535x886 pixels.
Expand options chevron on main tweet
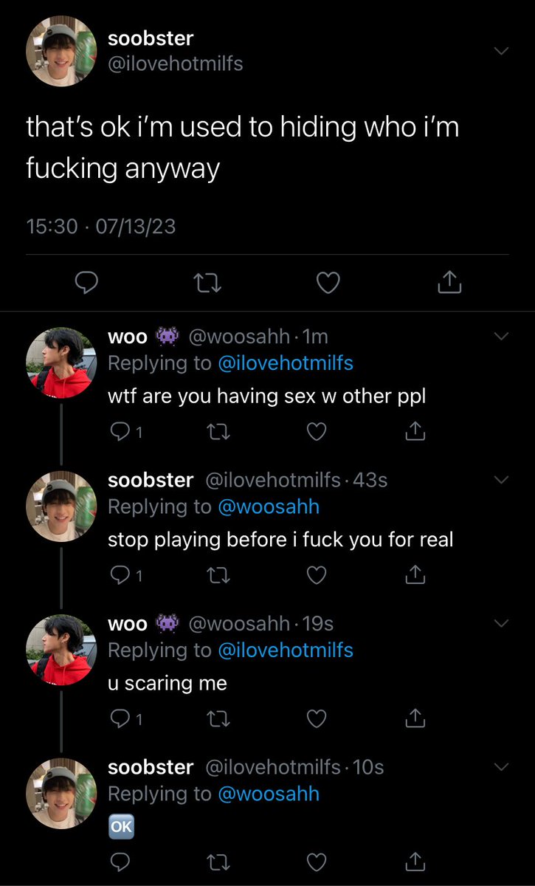click(501, 51)
